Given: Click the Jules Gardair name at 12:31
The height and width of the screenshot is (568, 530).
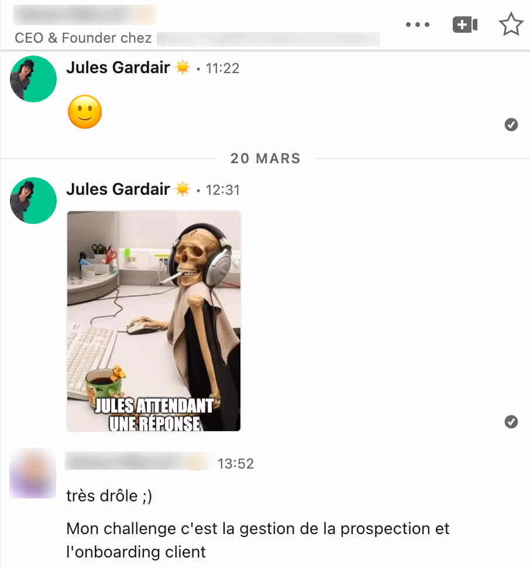Looking at the screenshot, I should tap(118, 190).
